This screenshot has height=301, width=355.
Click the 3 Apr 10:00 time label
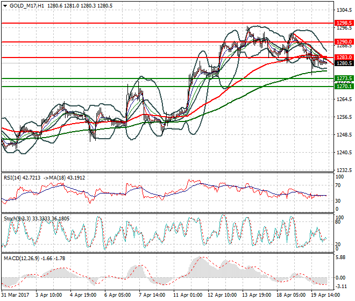(48, 295)
